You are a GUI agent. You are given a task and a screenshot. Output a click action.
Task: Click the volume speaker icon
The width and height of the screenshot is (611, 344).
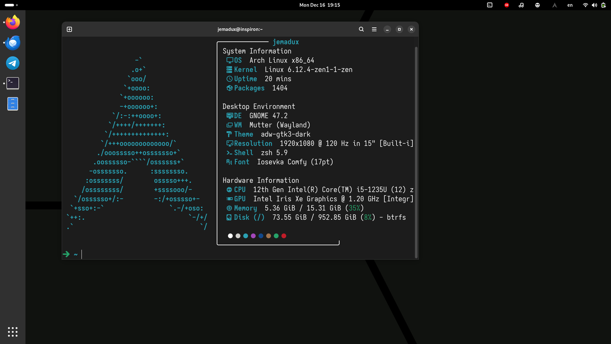point(594,5)
